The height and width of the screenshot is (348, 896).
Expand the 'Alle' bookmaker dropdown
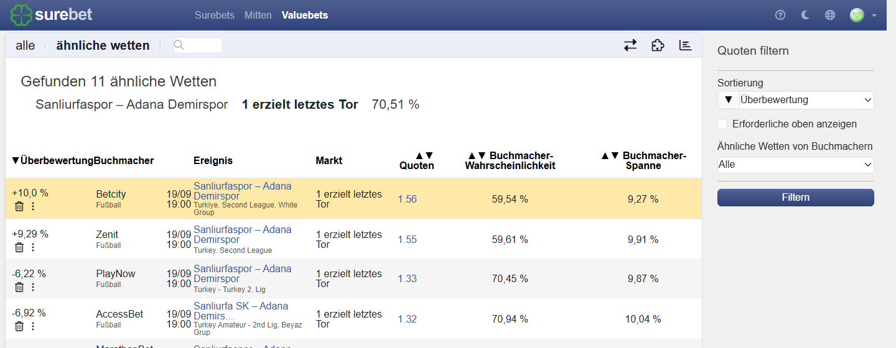[x=796, y=165]
